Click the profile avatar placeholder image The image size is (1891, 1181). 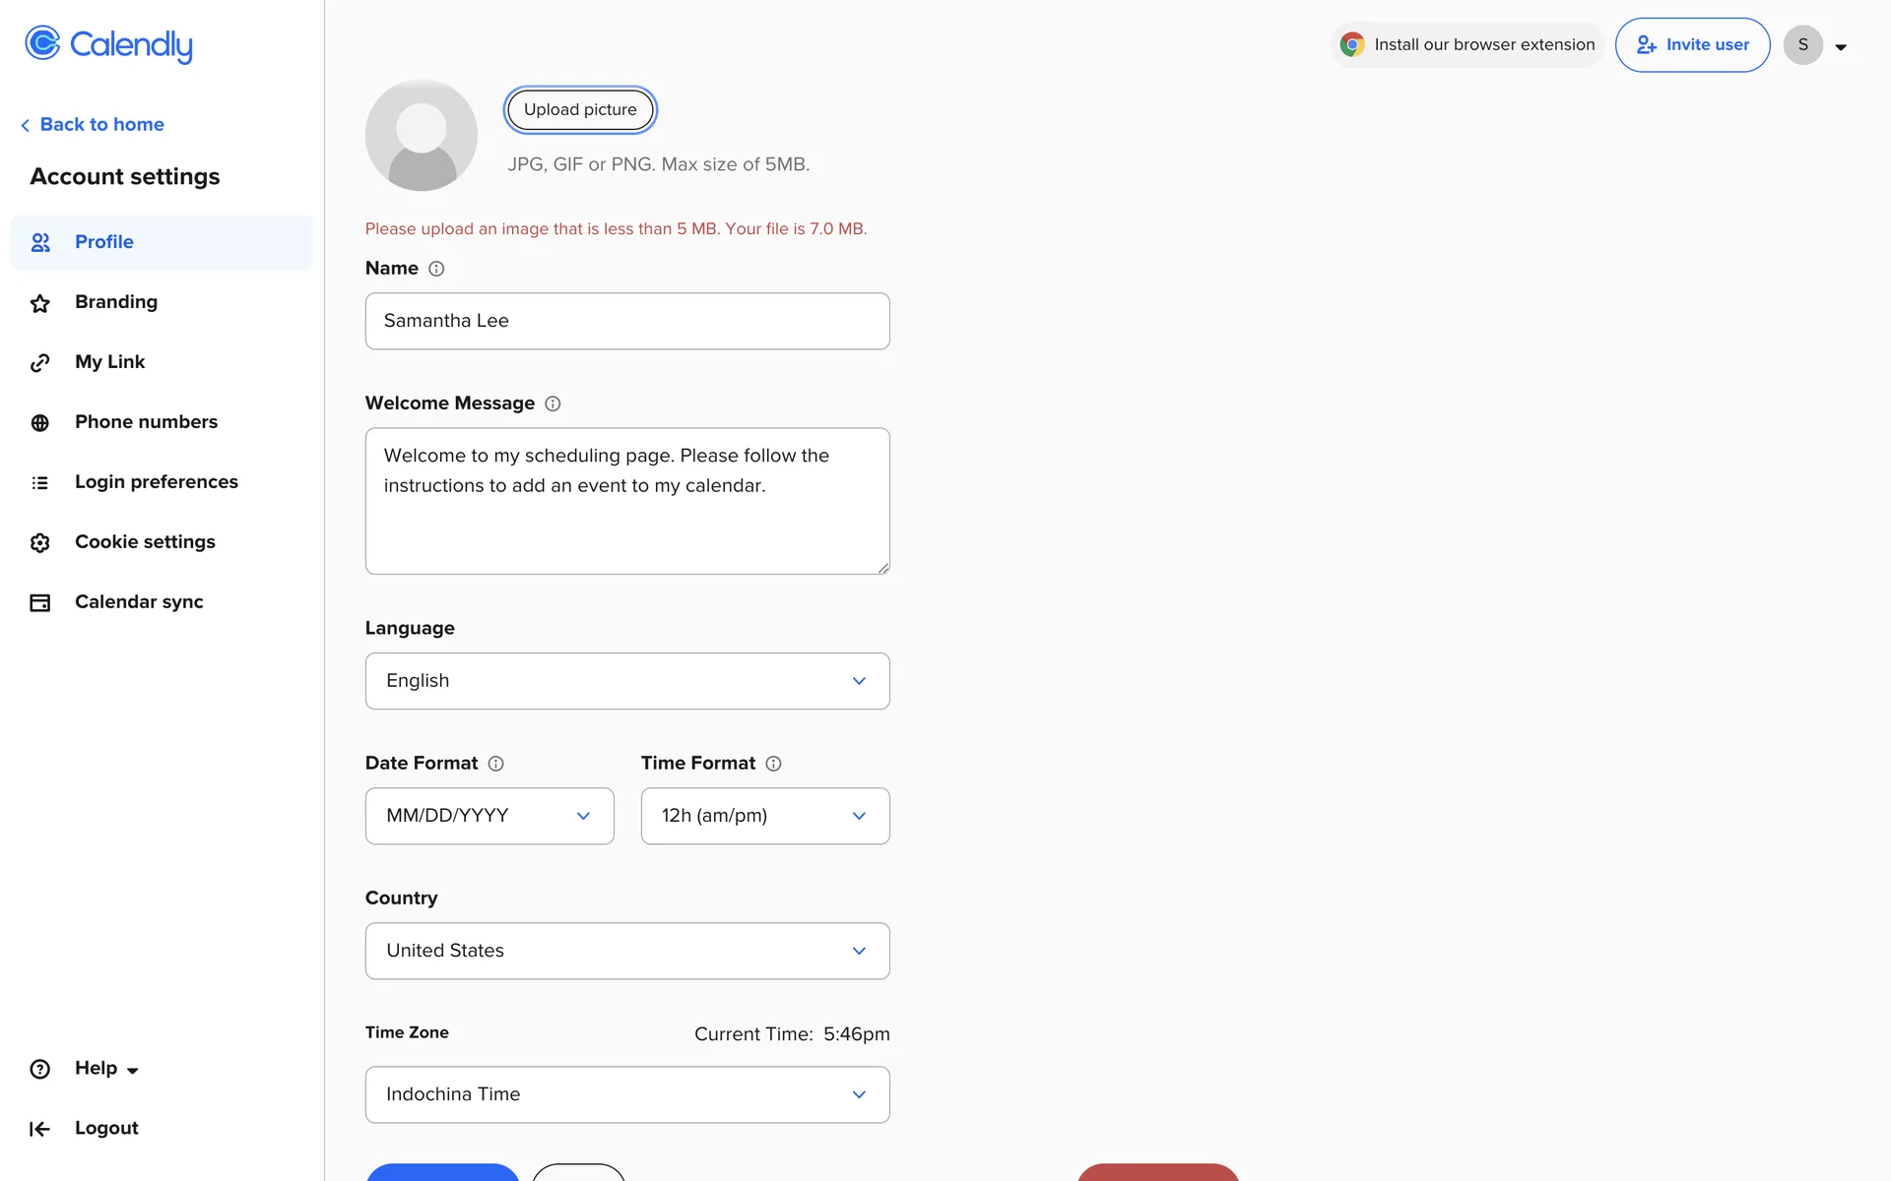421,136
